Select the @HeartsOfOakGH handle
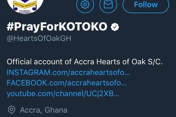176x117 pixels. click(x=39, y=39)
